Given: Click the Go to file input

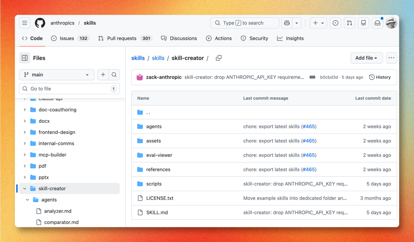Looking at the screenshot, I should tap(69, 89).
